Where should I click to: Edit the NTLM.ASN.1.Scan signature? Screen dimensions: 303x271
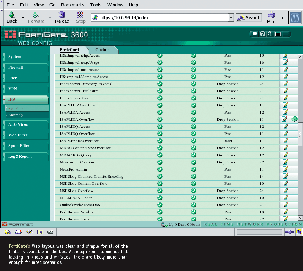(x=286, y=198)
